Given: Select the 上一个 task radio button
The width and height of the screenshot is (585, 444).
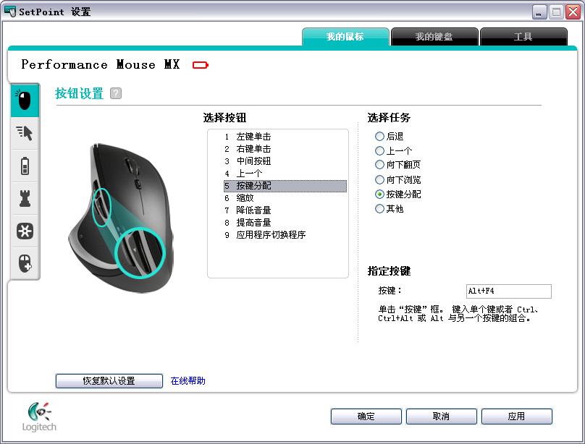Looking at the screenshot, I should point(379,151).
